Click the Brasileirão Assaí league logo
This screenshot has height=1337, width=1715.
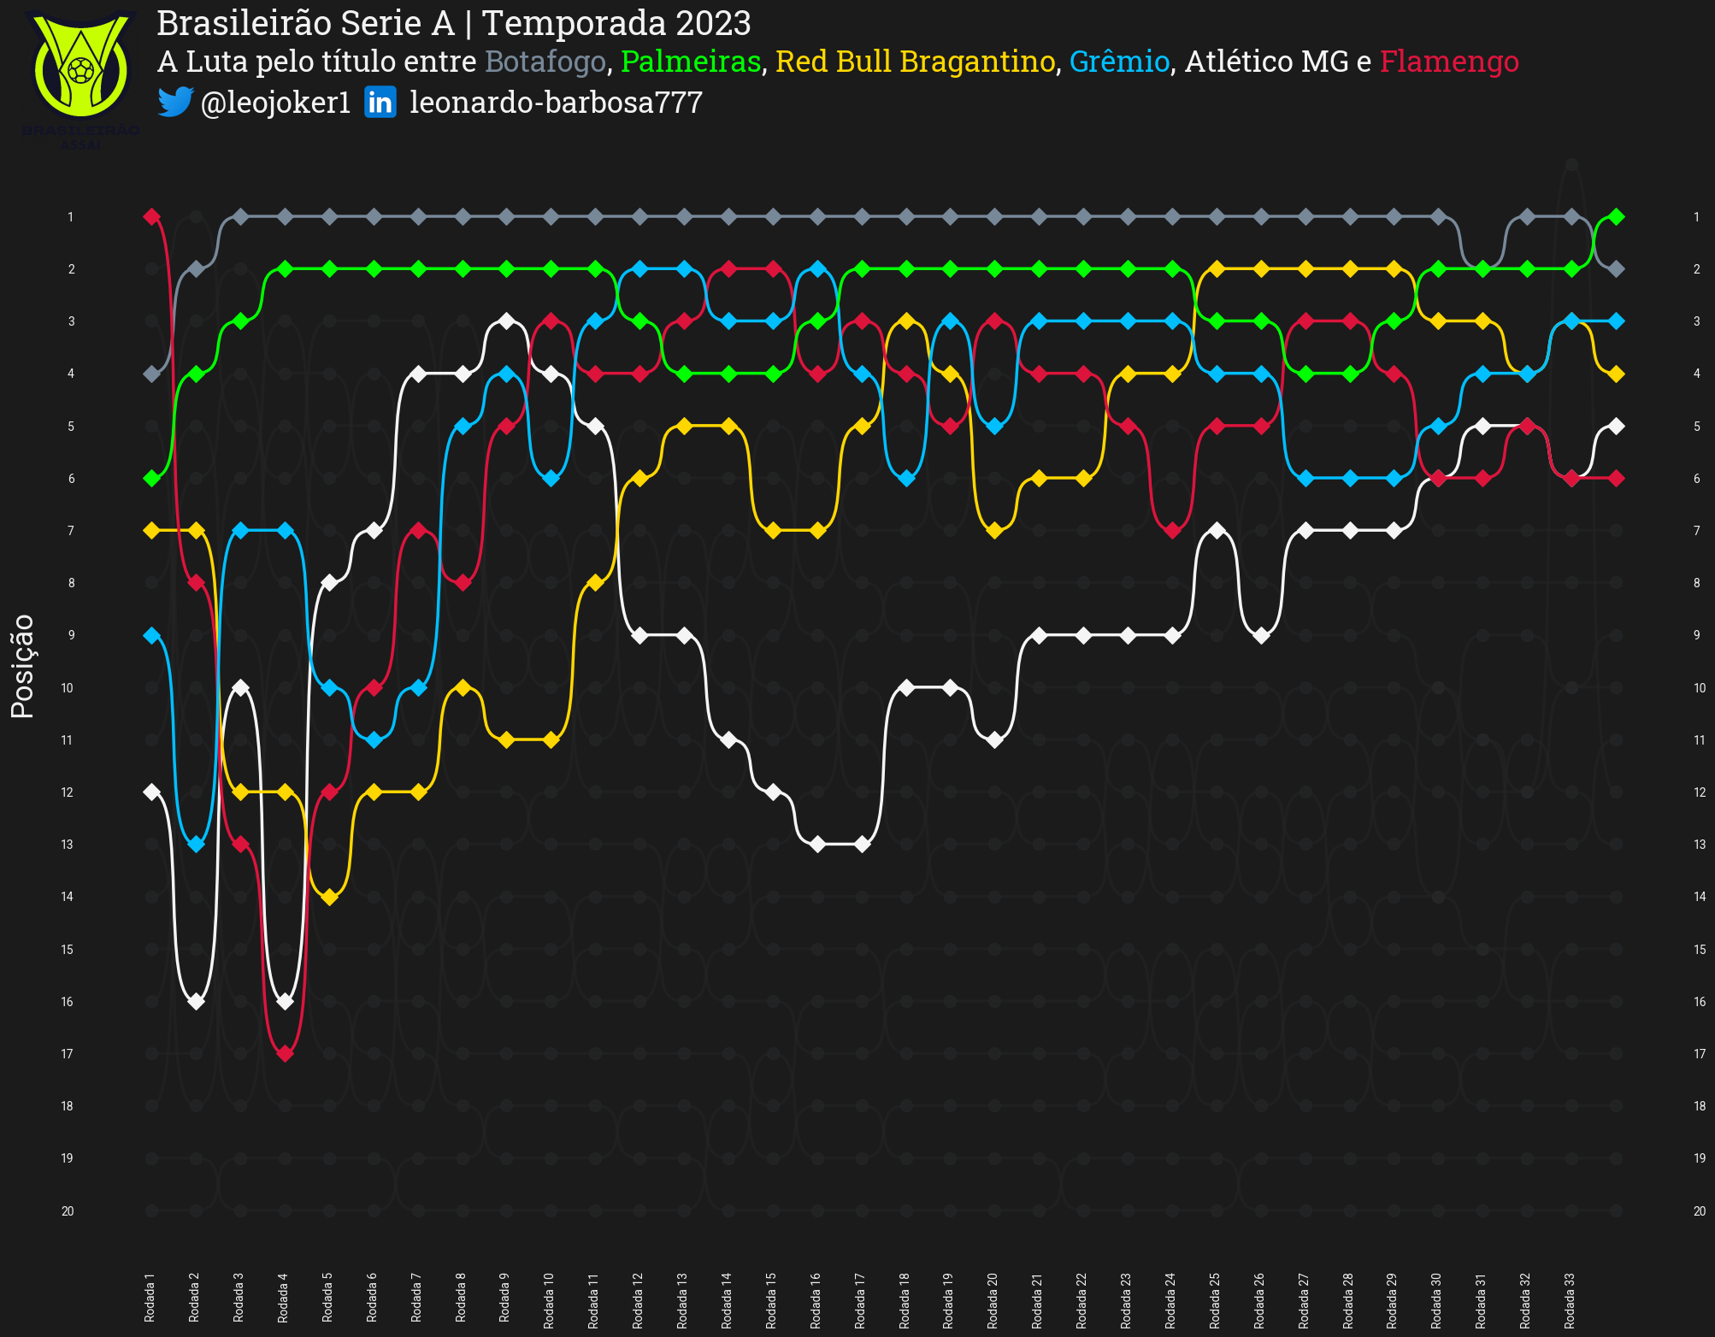pos(80,79)
